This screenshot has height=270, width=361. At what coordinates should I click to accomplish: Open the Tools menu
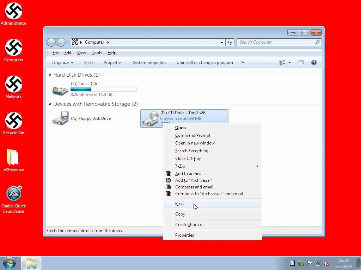pyautogui.click(x=97, y=53)
